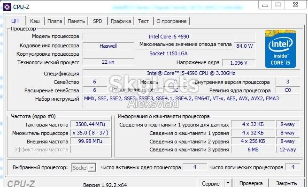Screen dimensions: 308x187
Task: Click the Сервис button
Action: point(210,183)
